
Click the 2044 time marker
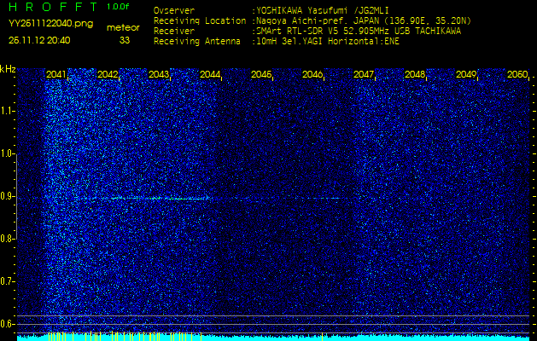[210, 74]
